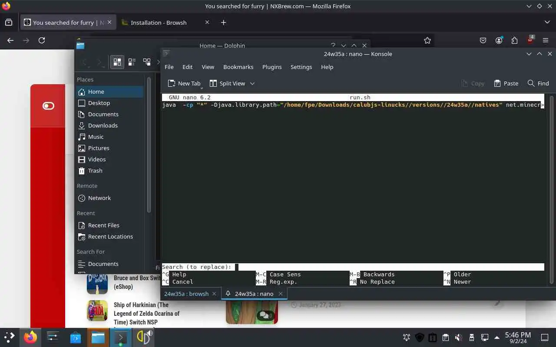Open System Settings from the taskbar
This screenshot has height=347, width=556.
pyautogui.click(x=53, y=337)
